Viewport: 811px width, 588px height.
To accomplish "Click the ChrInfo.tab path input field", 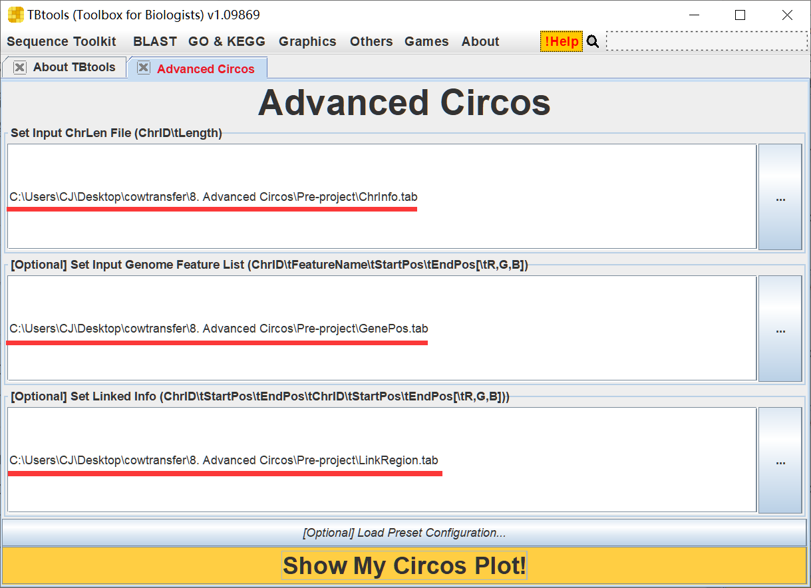I will tap(382, 196).
